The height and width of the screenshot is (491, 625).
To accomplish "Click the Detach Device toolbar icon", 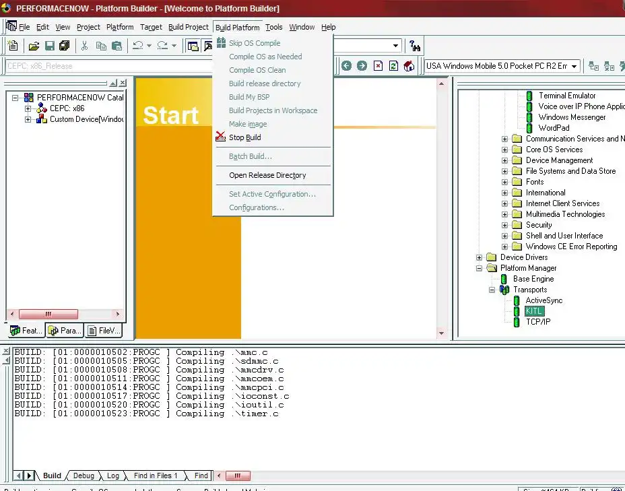I will pos(609,66).
